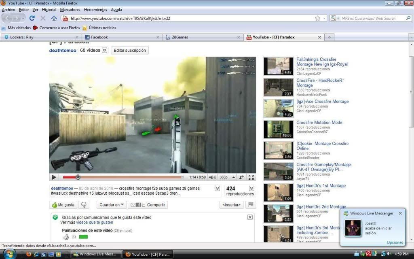
Task: Flag the video as inappropriate
Action: 251,205
